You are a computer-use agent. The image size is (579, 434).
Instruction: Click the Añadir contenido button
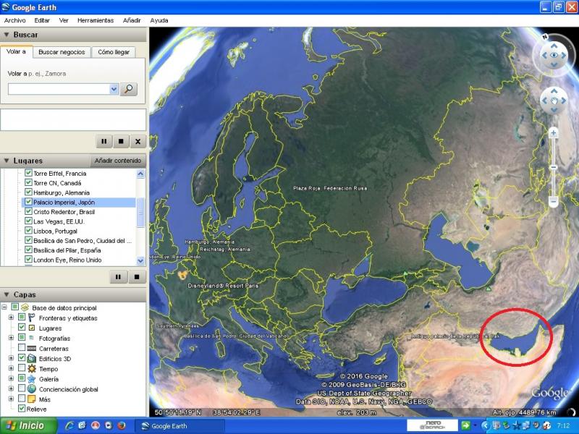[x=118, y=161]
